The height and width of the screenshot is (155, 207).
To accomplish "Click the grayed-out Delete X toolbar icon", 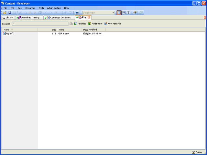I will coord(35,13).
